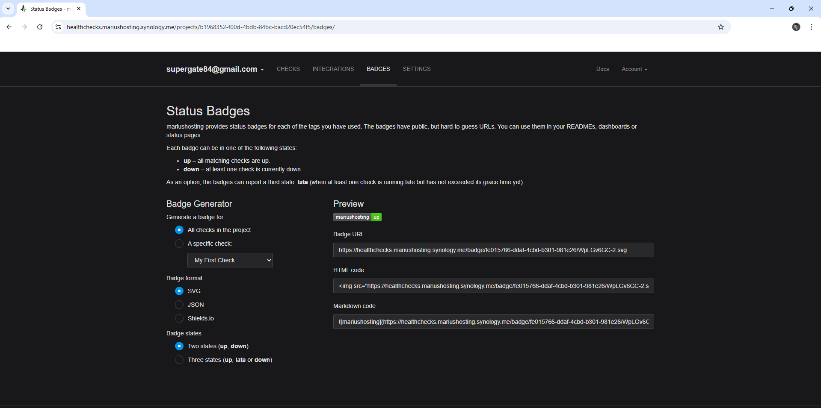Go to the Integrations tab
Image resolution: width=821 pixels, height=408 pixels.
(333, 69)
